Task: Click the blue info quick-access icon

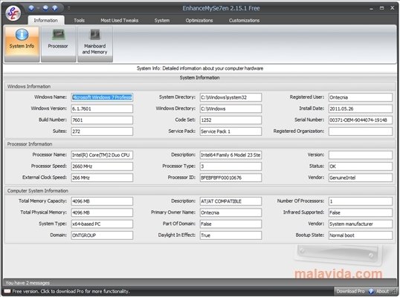Action: coord(55,8)
